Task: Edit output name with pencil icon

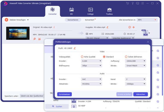Action: pos(107,27)
